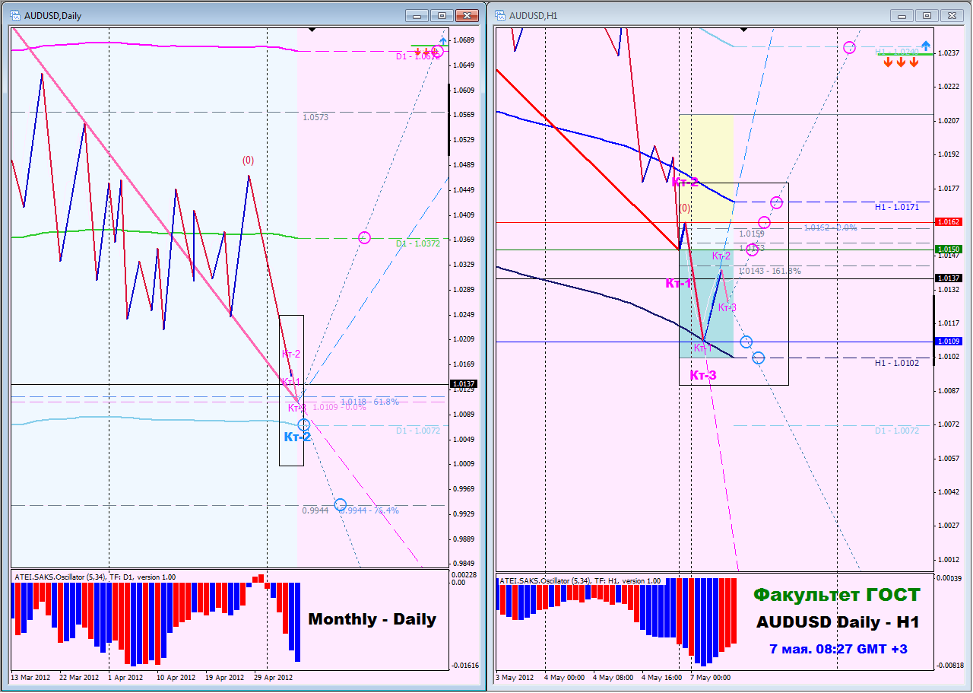Click the AUDUSD,Daily window title icon

pyautogui.click(x=17, y=15)
